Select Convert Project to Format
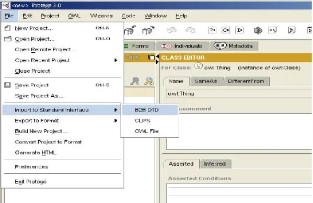The height and width of the screenshot is (203, 313). [62, 142]
